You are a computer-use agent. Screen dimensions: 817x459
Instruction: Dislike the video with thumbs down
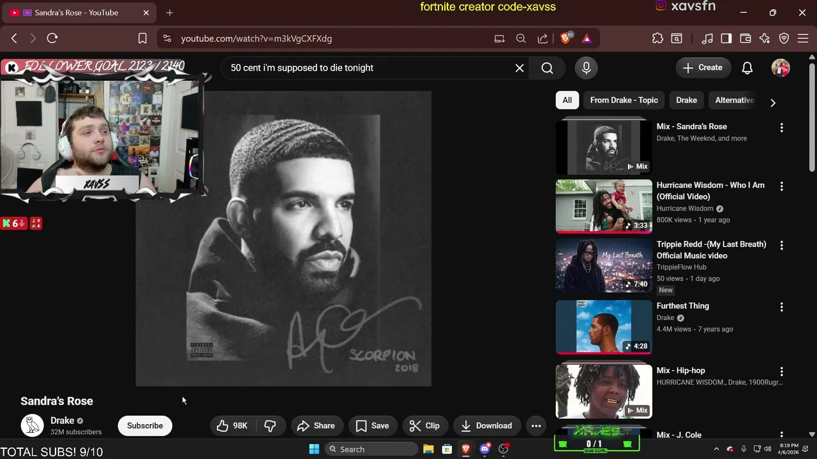point(271,426)
